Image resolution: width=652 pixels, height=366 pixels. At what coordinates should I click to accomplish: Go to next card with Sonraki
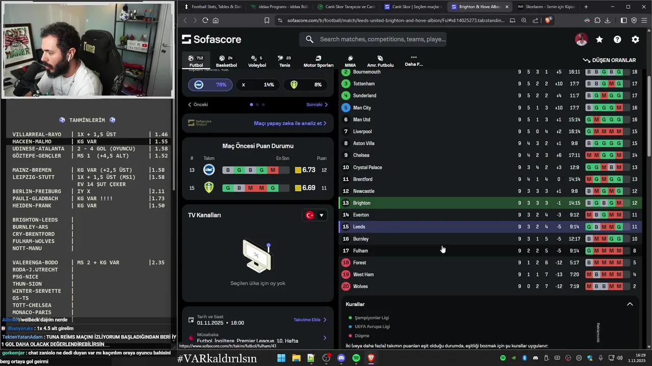pyautogui.click(x=317, y=105)
